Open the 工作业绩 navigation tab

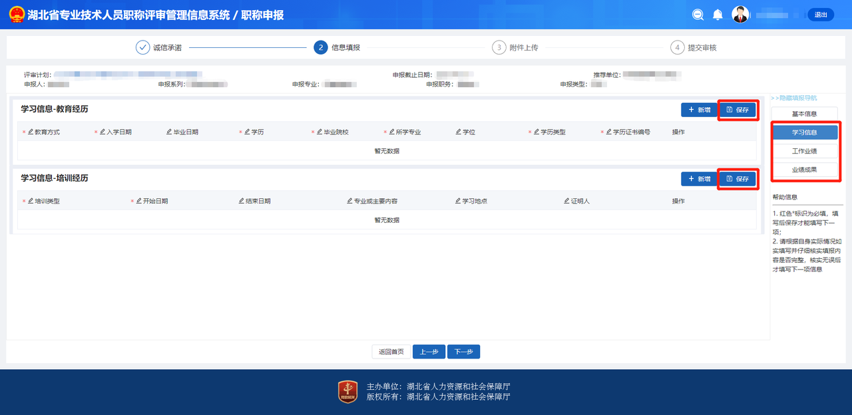coord(805,150)
